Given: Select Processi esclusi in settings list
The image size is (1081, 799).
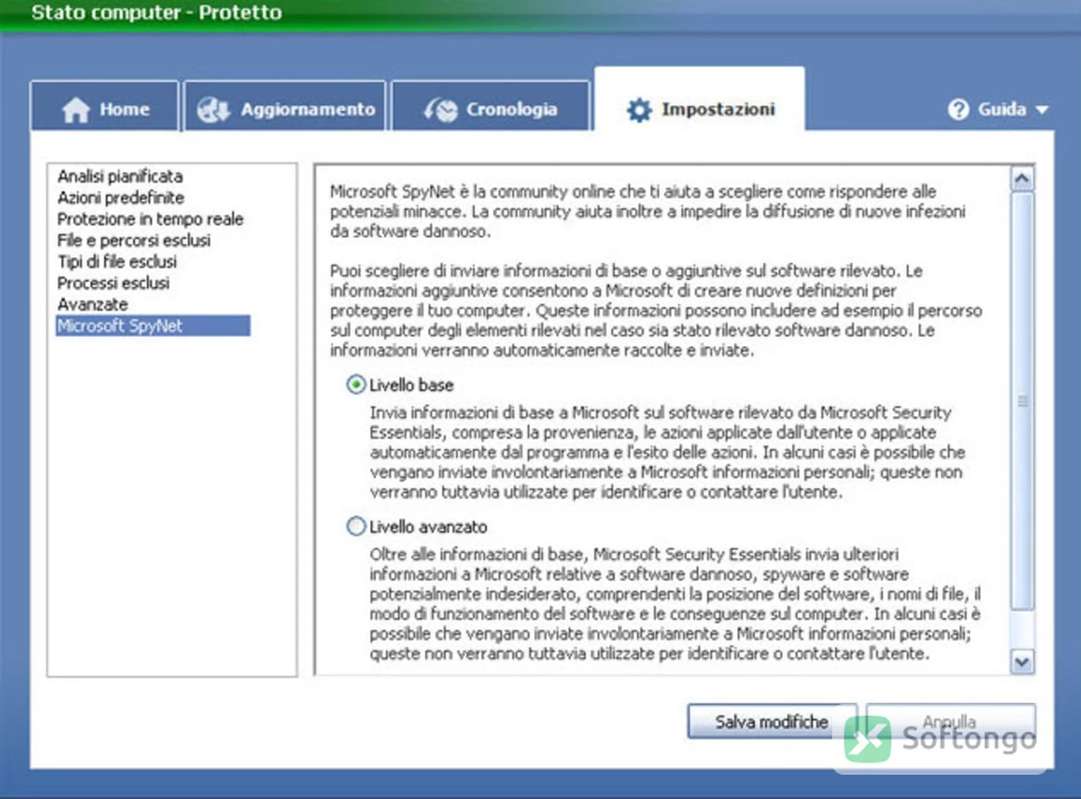Looking at the screenshot, I should coord(113,283).
